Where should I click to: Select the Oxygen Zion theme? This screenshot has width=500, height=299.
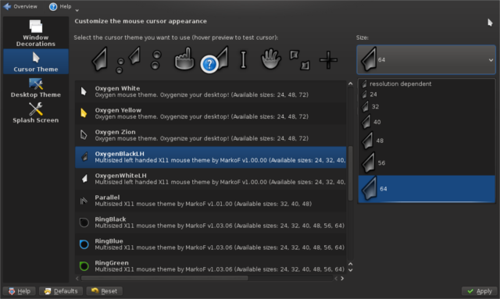(210, 135)
